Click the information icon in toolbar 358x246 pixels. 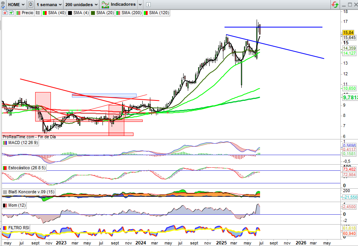point(148,5)
